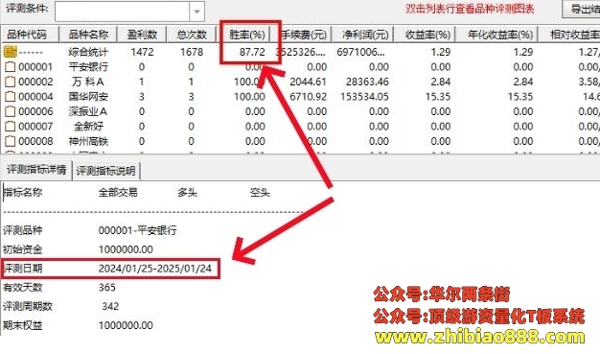Click the 期末权益 value 1000000.00
The image size is (600, 354).
(x=126, y=325)
